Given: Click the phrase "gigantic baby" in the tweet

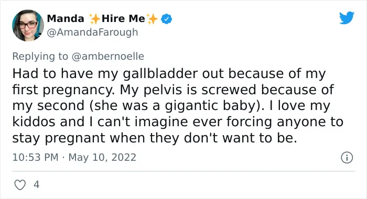Looking at the screenshot, I should click(210, 106).
